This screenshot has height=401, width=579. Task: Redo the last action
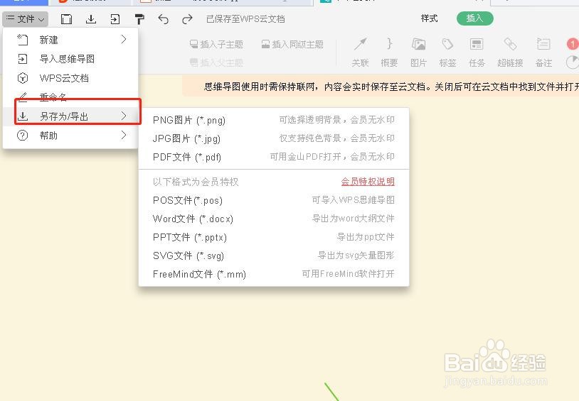187,18
